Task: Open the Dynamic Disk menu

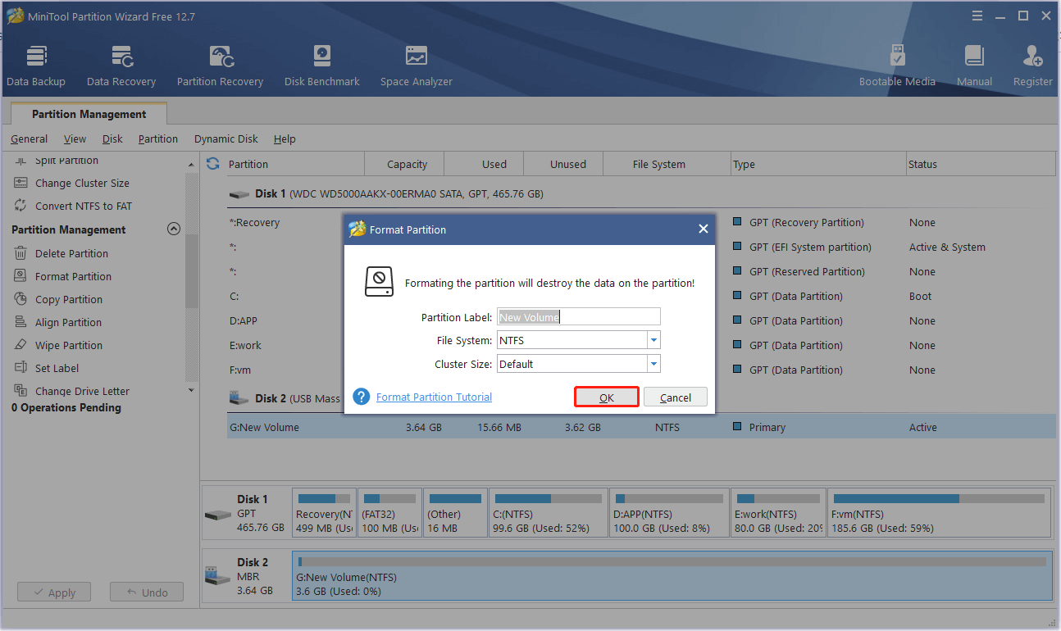Action: [226, 138]
